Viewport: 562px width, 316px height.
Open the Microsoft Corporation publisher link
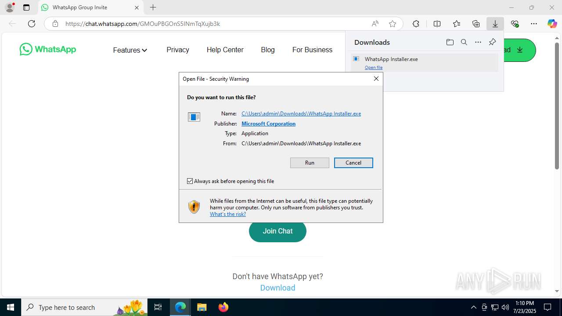point(268,124)
